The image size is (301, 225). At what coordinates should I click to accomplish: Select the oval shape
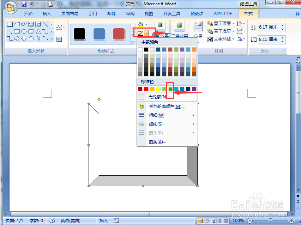click(24, 31)
